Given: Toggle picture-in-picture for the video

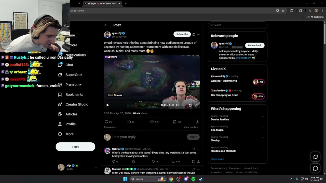Looking at the screenshot, I should tap(190, 105).
